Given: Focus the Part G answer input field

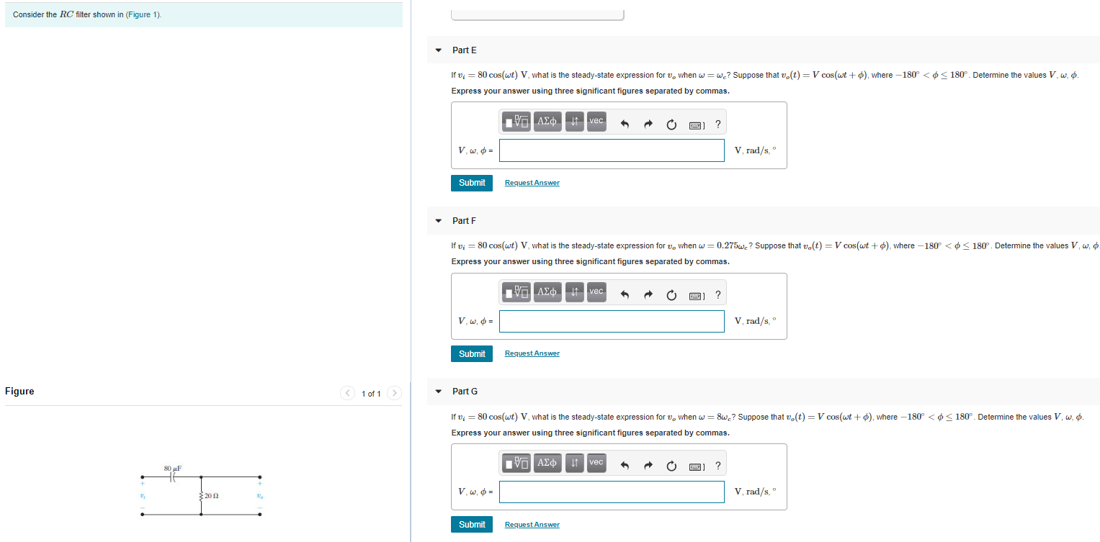Looking at the screenshot, I should tap(612, 492).
